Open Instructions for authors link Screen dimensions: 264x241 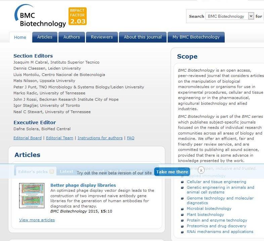pos(100,138)
